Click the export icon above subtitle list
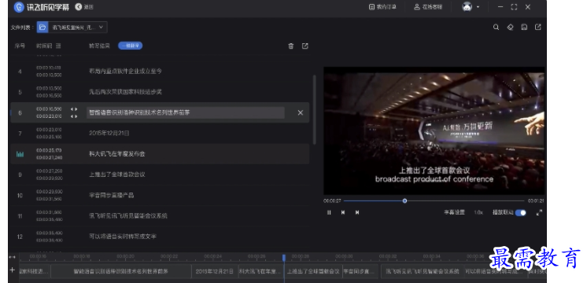 [305, 46]
